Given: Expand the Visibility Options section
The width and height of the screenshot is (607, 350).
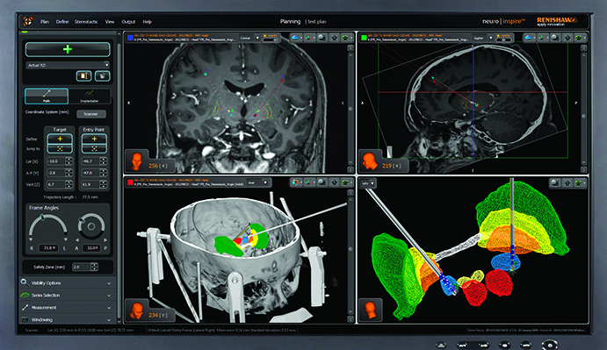Looking at the screenshot, I should pyautogui.click(x=68, y=282).
